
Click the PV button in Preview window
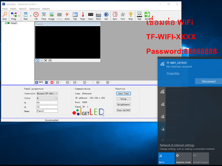click(50, 60)
